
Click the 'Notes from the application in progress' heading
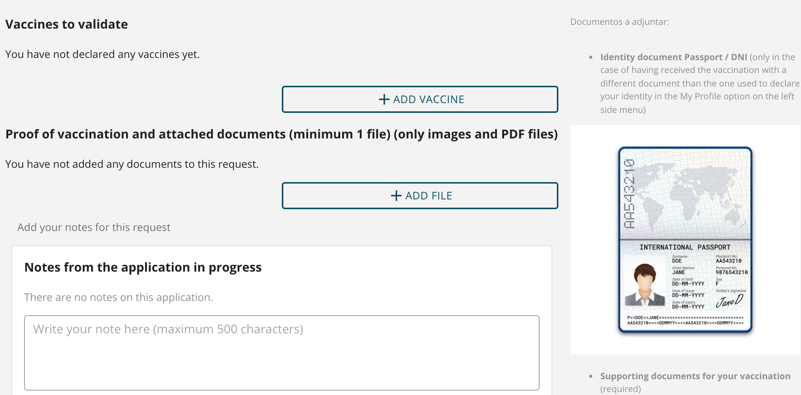click(x=143, y=267)
